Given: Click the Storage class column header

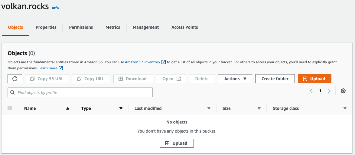Looking at the screenshot, I should pos(286,108).
